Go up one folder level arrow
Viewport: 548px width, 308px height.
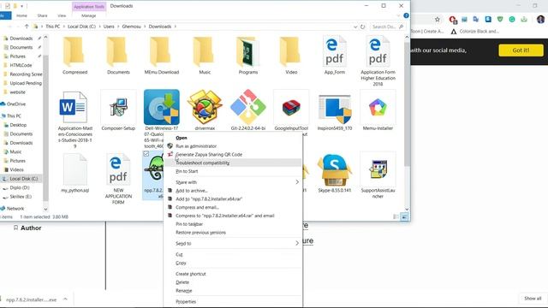tap(27, 27)
